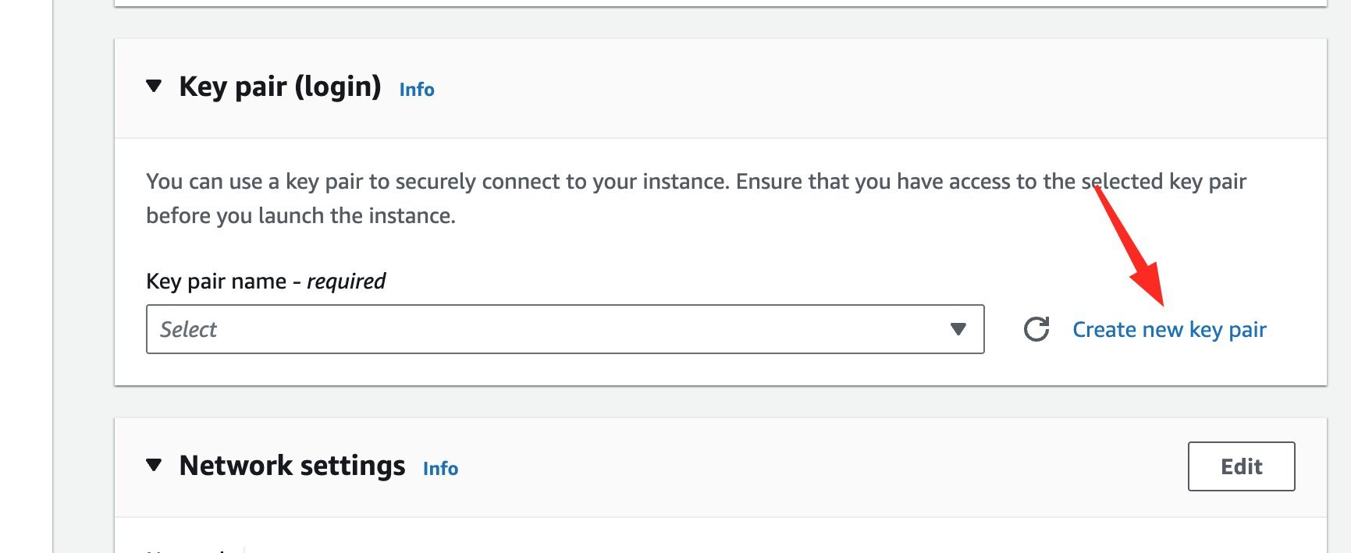This screenshot has height=553, width=1351.
Task: Collapse the Key pair (login) section
Action: [x=154, y=86]
